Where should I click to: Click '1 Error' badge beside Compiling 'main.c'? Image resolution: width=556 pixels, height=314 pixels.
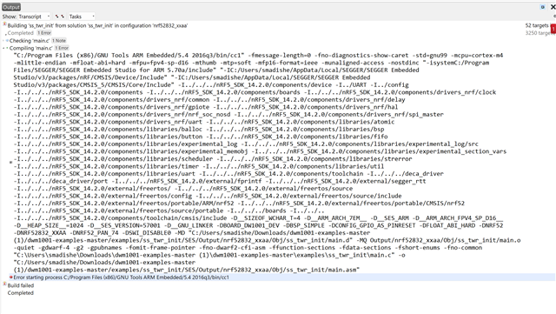point(62,48)
